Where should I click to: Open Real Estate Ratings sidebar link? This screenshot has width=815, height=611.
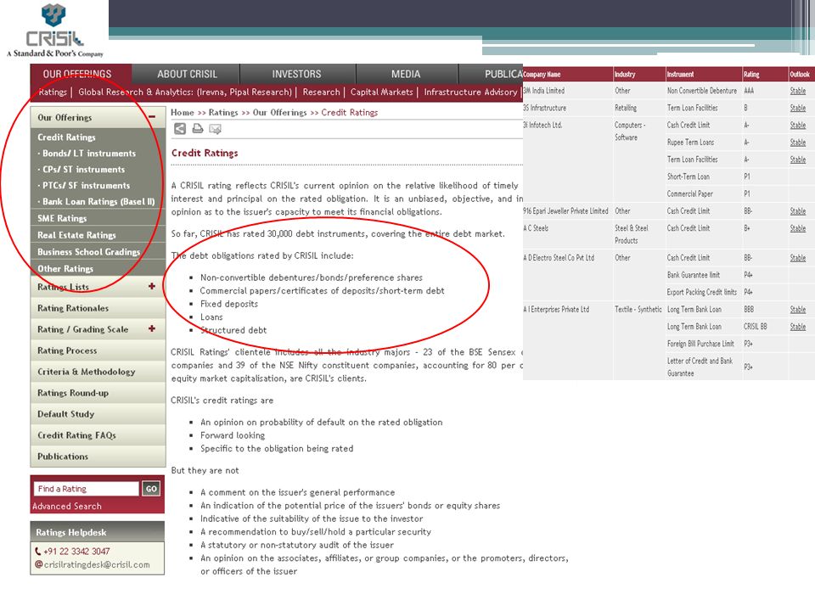point(77,235)
